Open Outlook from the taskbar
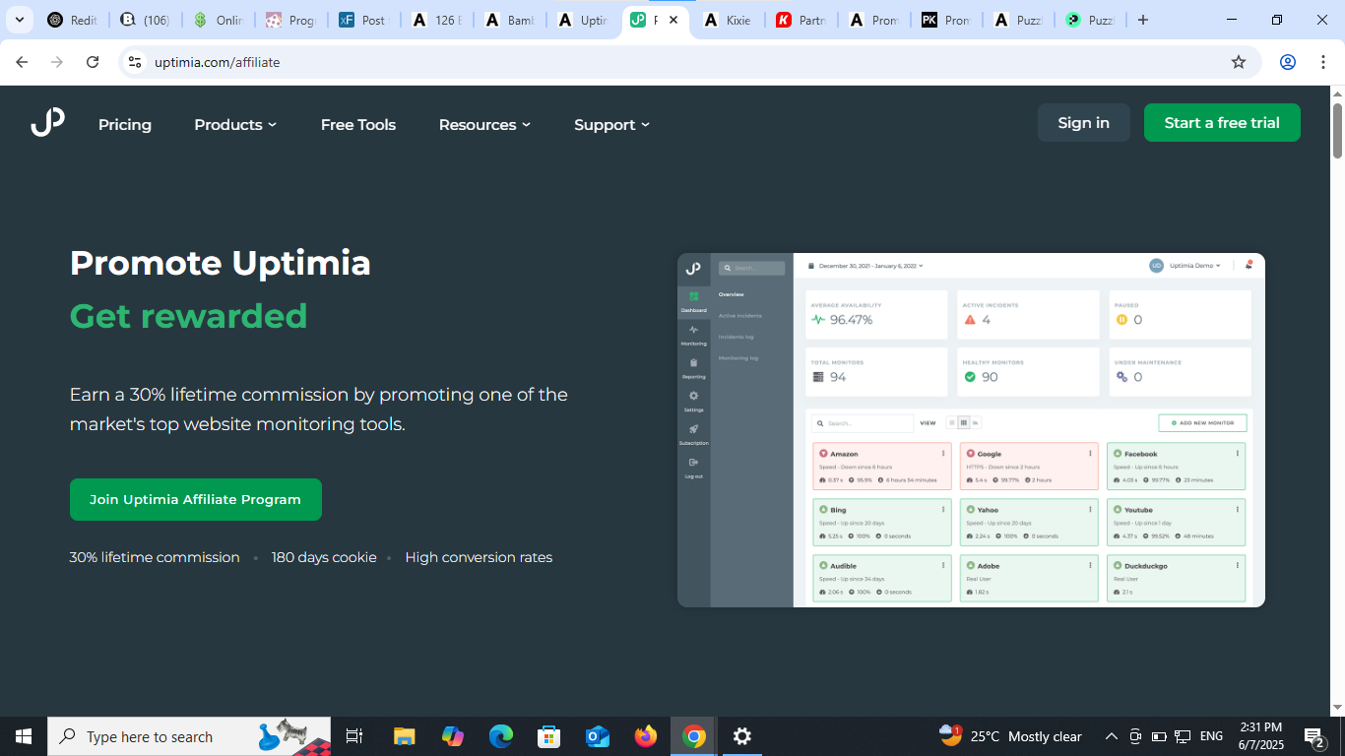Image resolution: width=1345 pixels, height=756 pixels. 597,736
